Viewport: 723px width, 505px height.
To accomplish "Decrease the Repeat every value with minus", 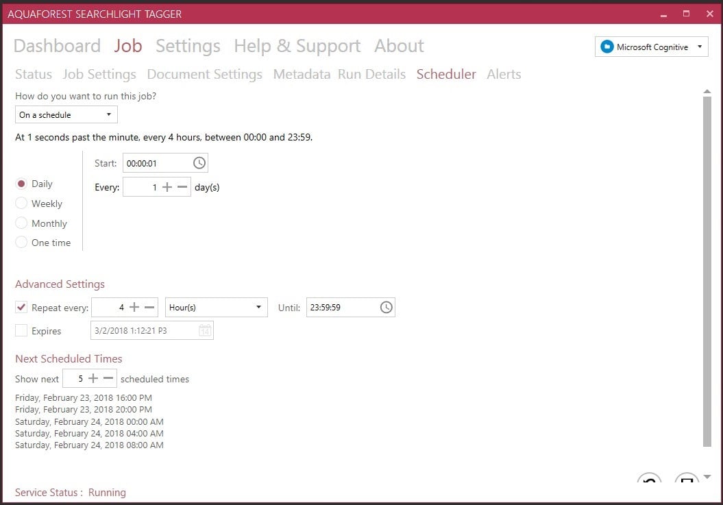I will point(149,308).
